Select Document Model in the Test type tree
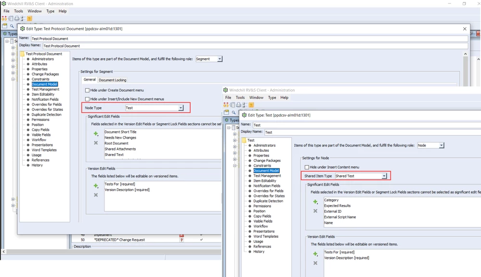This screenshot has width=481, height=277. [266, 170]
